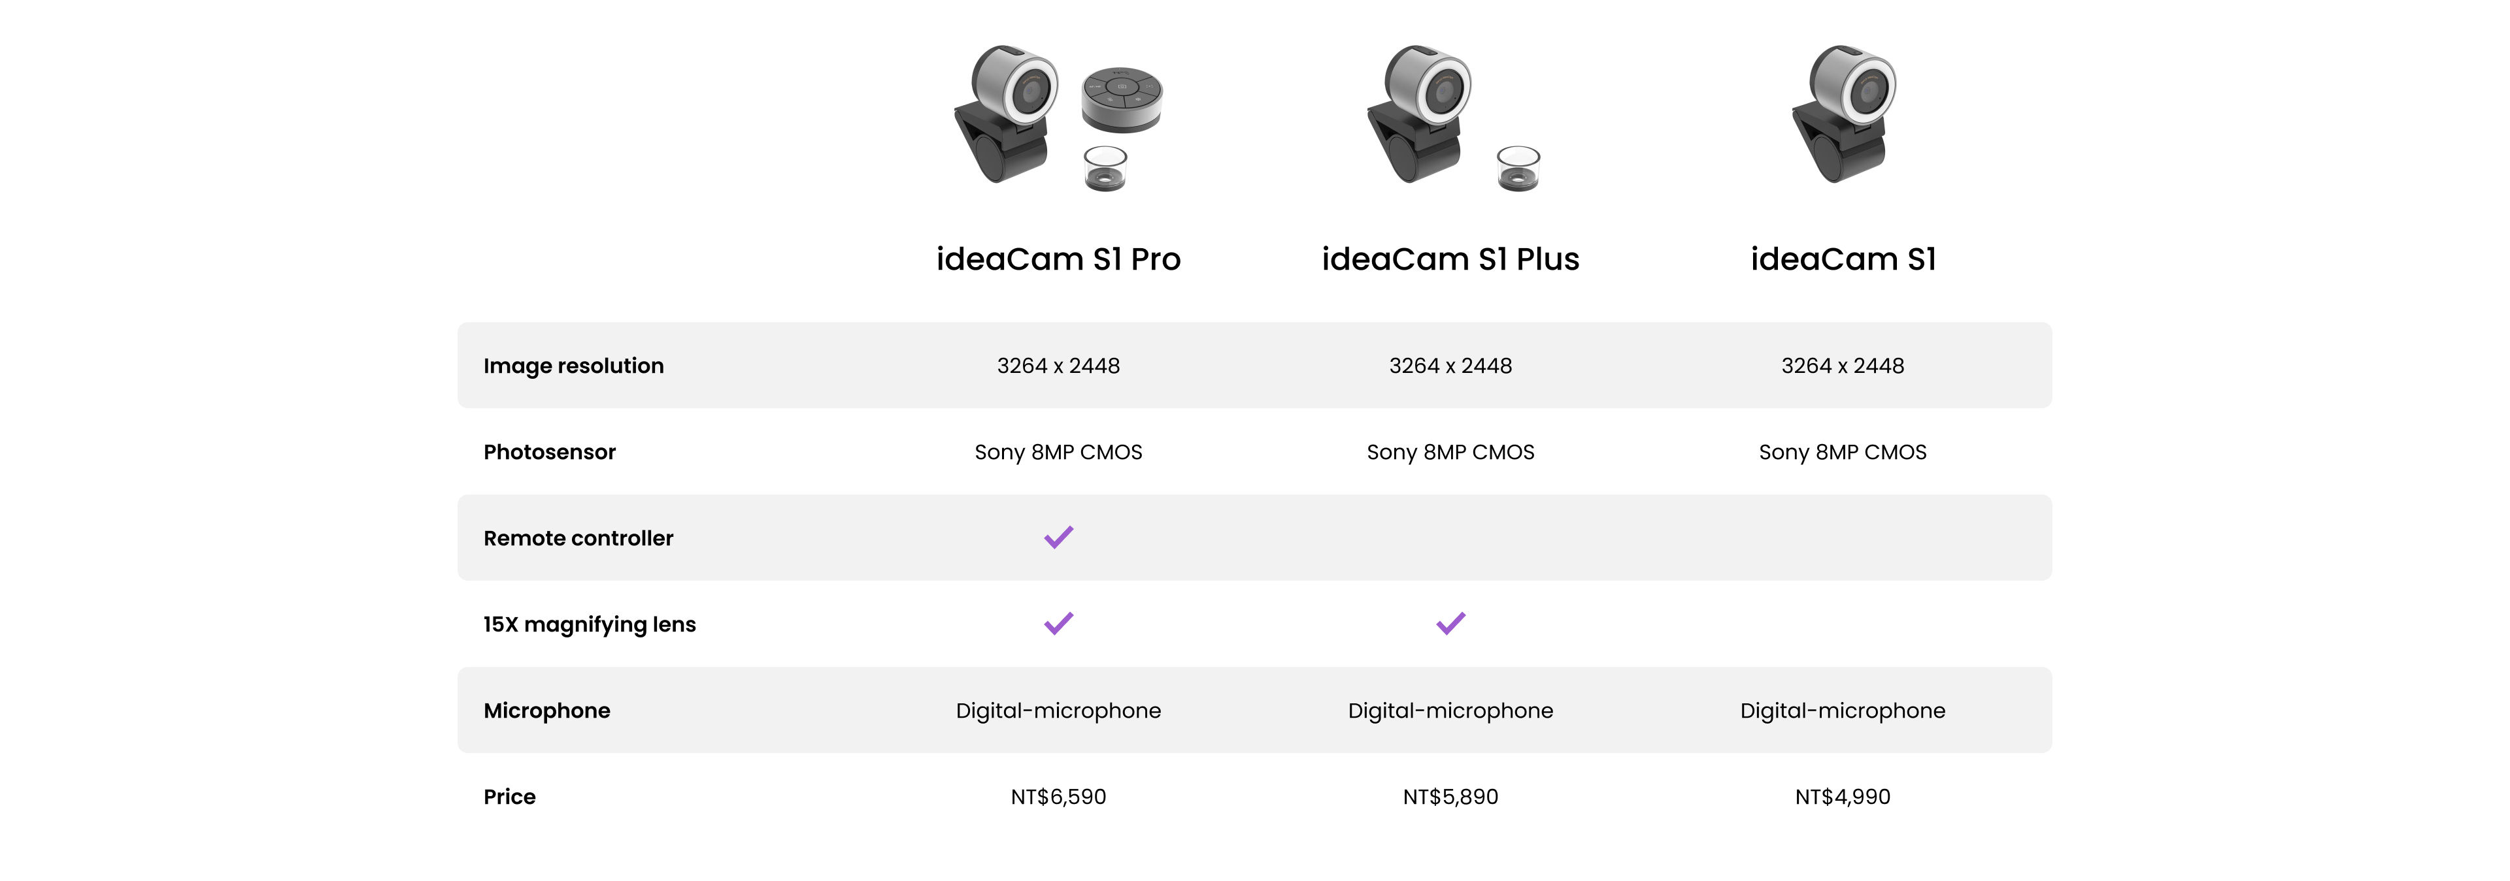The height and width of the screenshot is (881, 2510).
Task: Click the remote controller puck image
Action: (x=1122, y=99)
